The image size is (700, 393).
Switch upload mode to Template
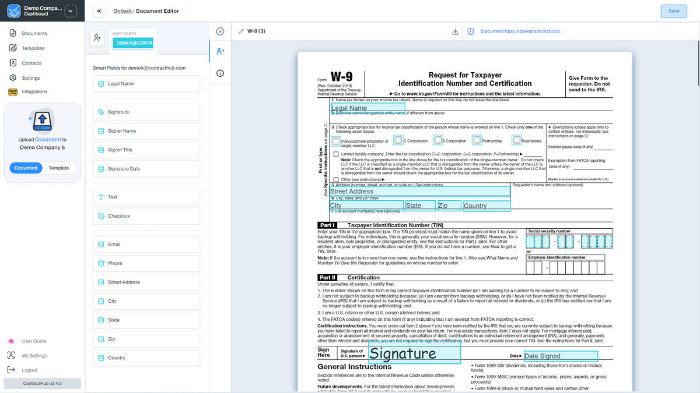[59, 168]
